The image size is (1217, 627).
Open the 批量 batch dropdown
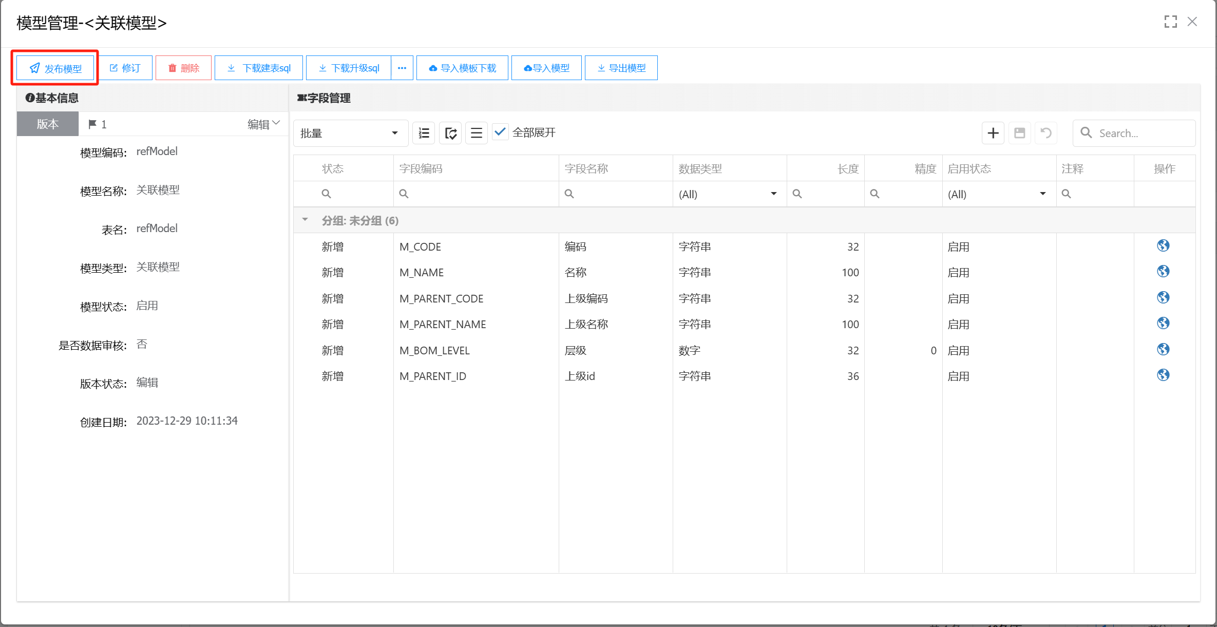[x=351, y=134]
